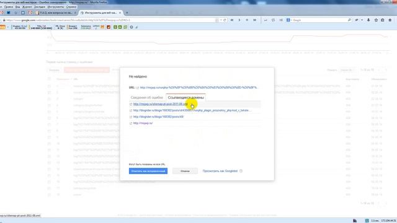Click the Solomono indicator in RDS bar

coord(86,27)
